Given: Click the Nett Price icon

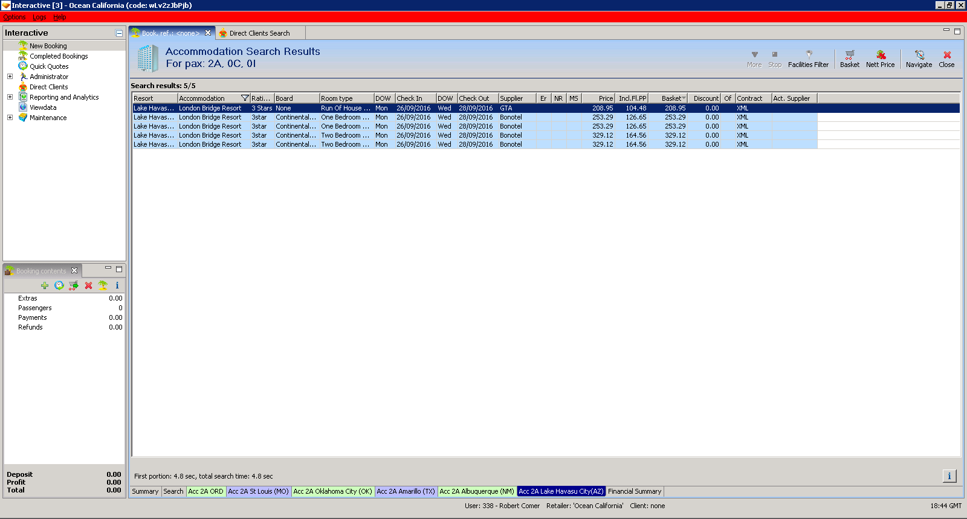Looking at the screenshot, I should pyautogui.click(x=880, y=59).
